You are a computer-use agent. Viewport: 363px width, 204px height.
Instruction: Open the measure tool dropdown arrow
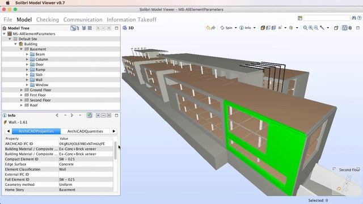328,28
